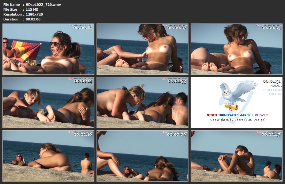
Task: Open the thumbnail stamped 00:02:29
Action: [142, 156]
